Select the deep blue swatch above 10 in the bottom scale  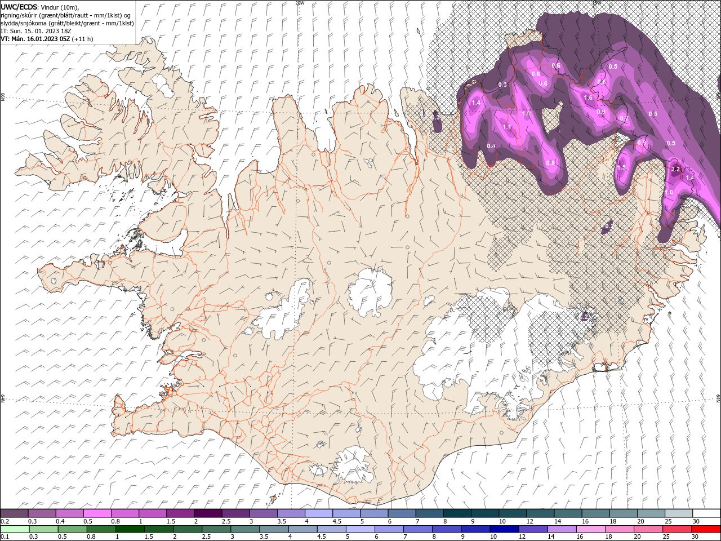504,529
